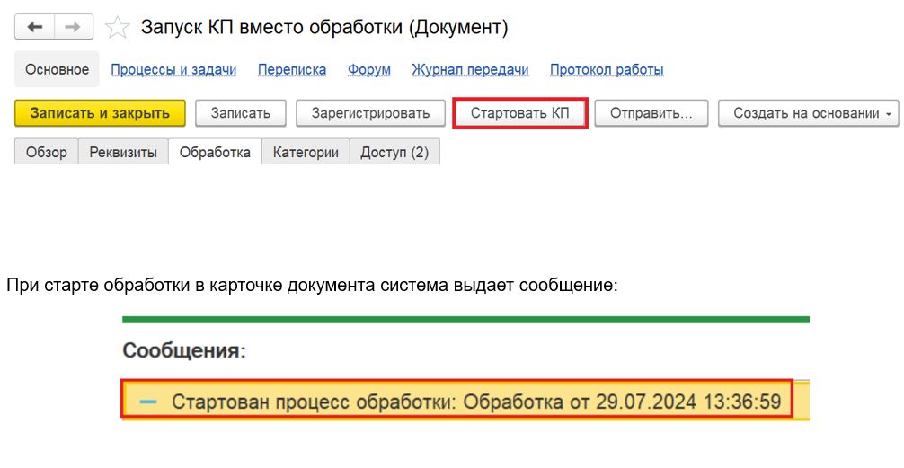Open the Категории tab

306,153
